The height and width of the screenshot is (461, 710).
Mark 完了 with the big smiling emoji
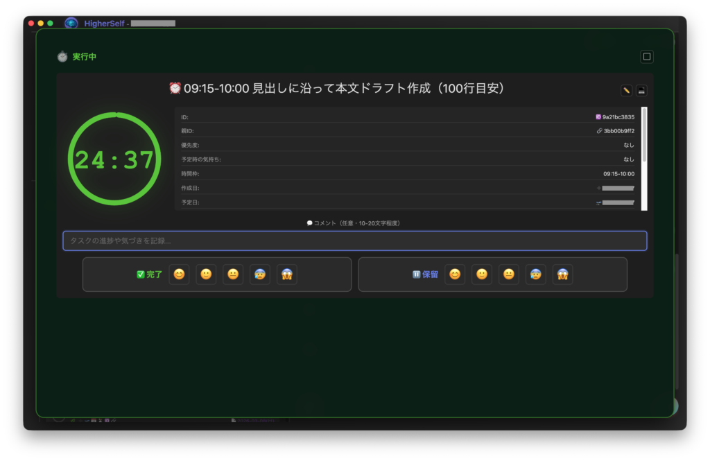(x=179, y=275)
